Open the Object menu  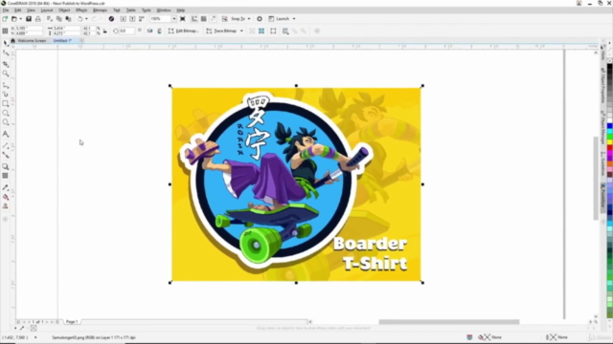point(64,11)
